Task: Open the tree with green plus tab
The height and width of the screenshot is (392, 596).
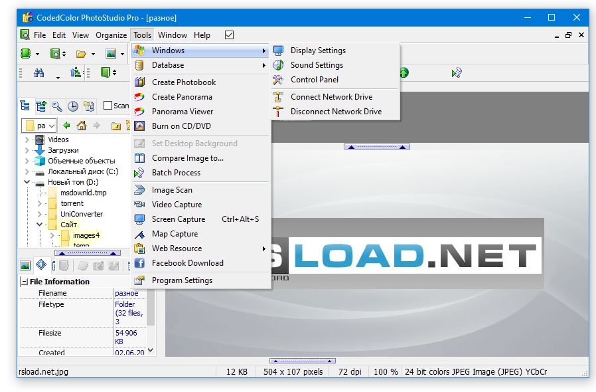Action: tap(40, 106)
